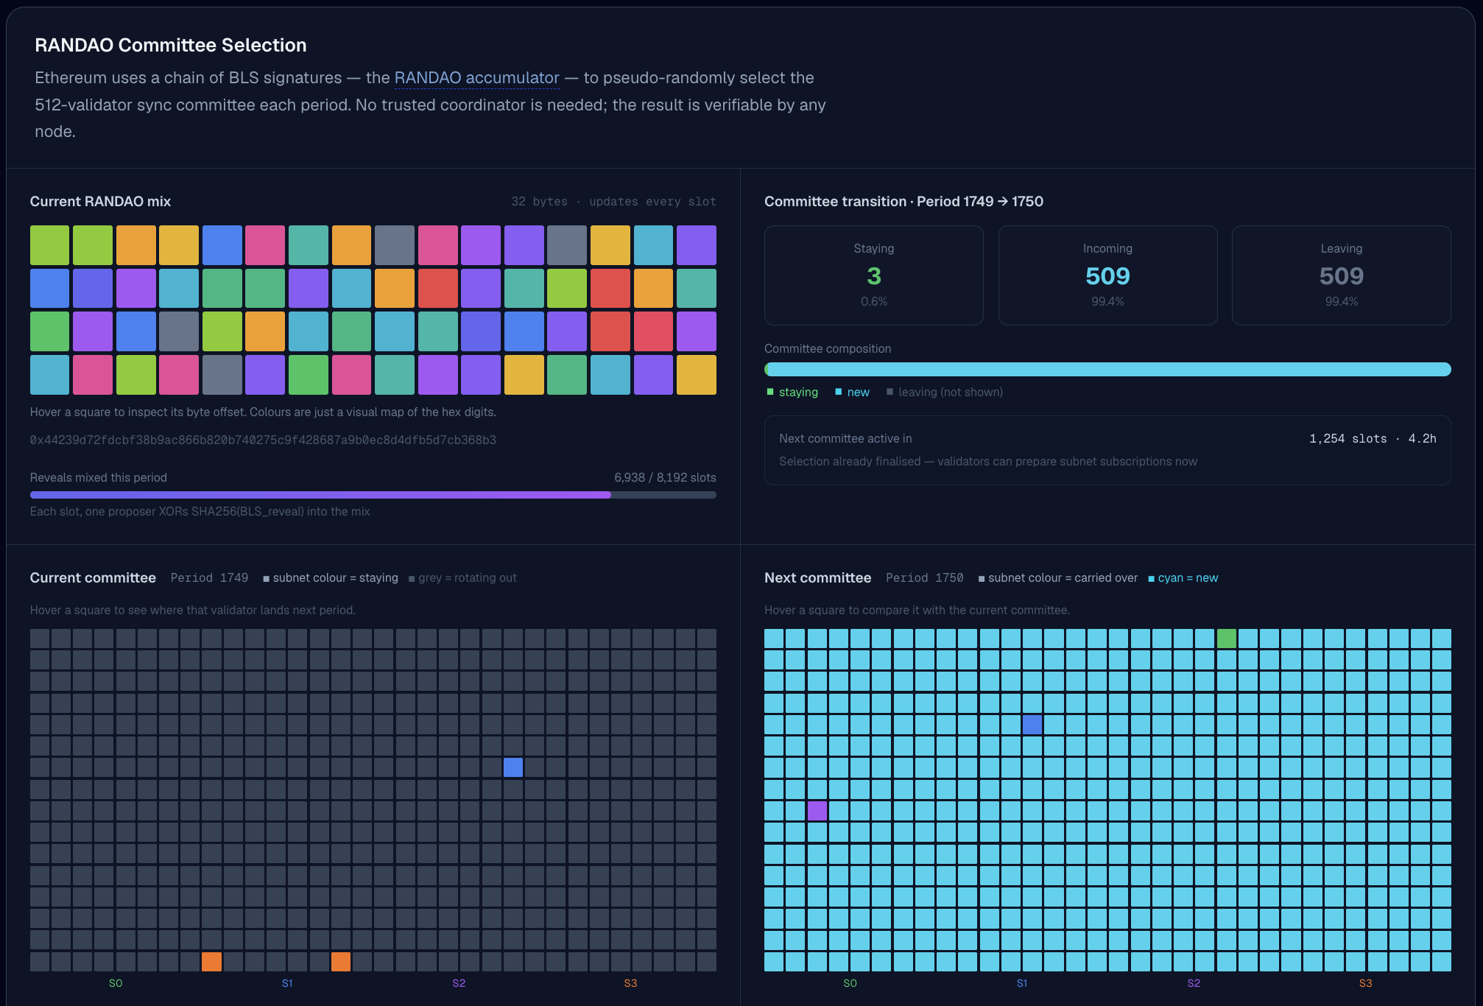The width and height of the screenshot is (1483, 1006).
Task: Click the 'Current RANDAO mix' heading
Action: click(x=101, y=202)
